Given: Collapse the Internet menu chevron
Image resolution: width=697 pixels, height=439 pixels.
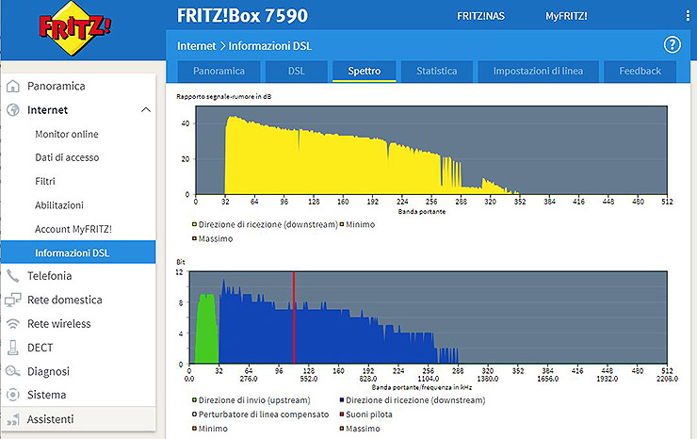Looking at the screenshot, I should 145,110.
